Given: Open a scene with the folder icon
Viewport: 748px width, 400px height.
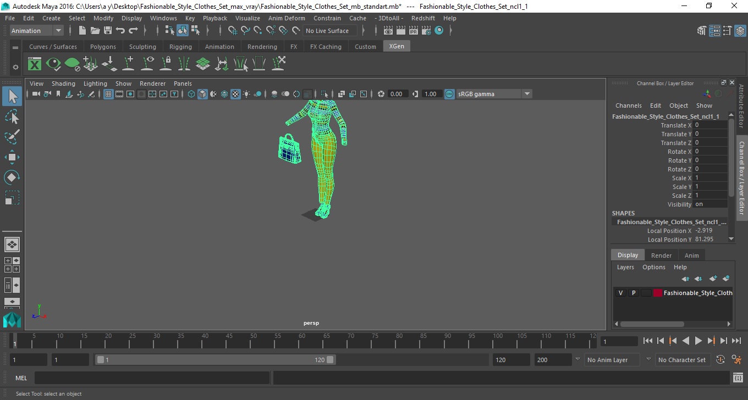Looking at the screenshot, I should (x=95, y=30).
